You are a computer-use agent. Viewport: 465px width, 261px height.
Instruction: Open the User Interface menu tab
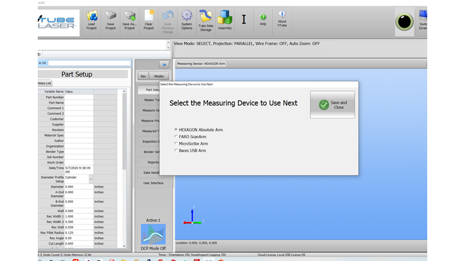[154, 183]
